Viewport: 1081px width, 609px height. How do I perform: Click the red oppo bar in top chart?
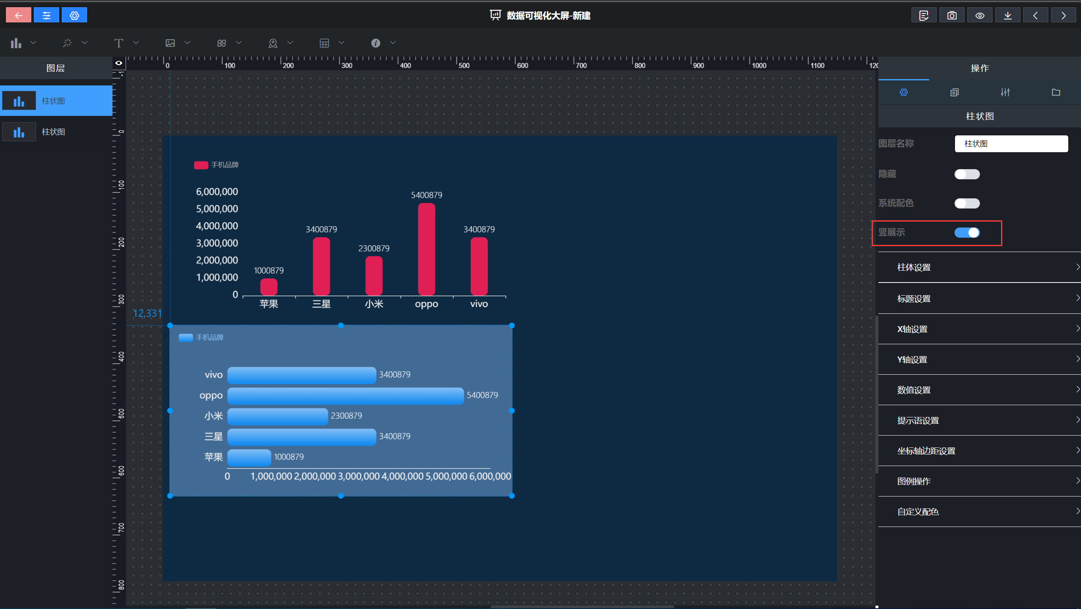pos(426,249)
